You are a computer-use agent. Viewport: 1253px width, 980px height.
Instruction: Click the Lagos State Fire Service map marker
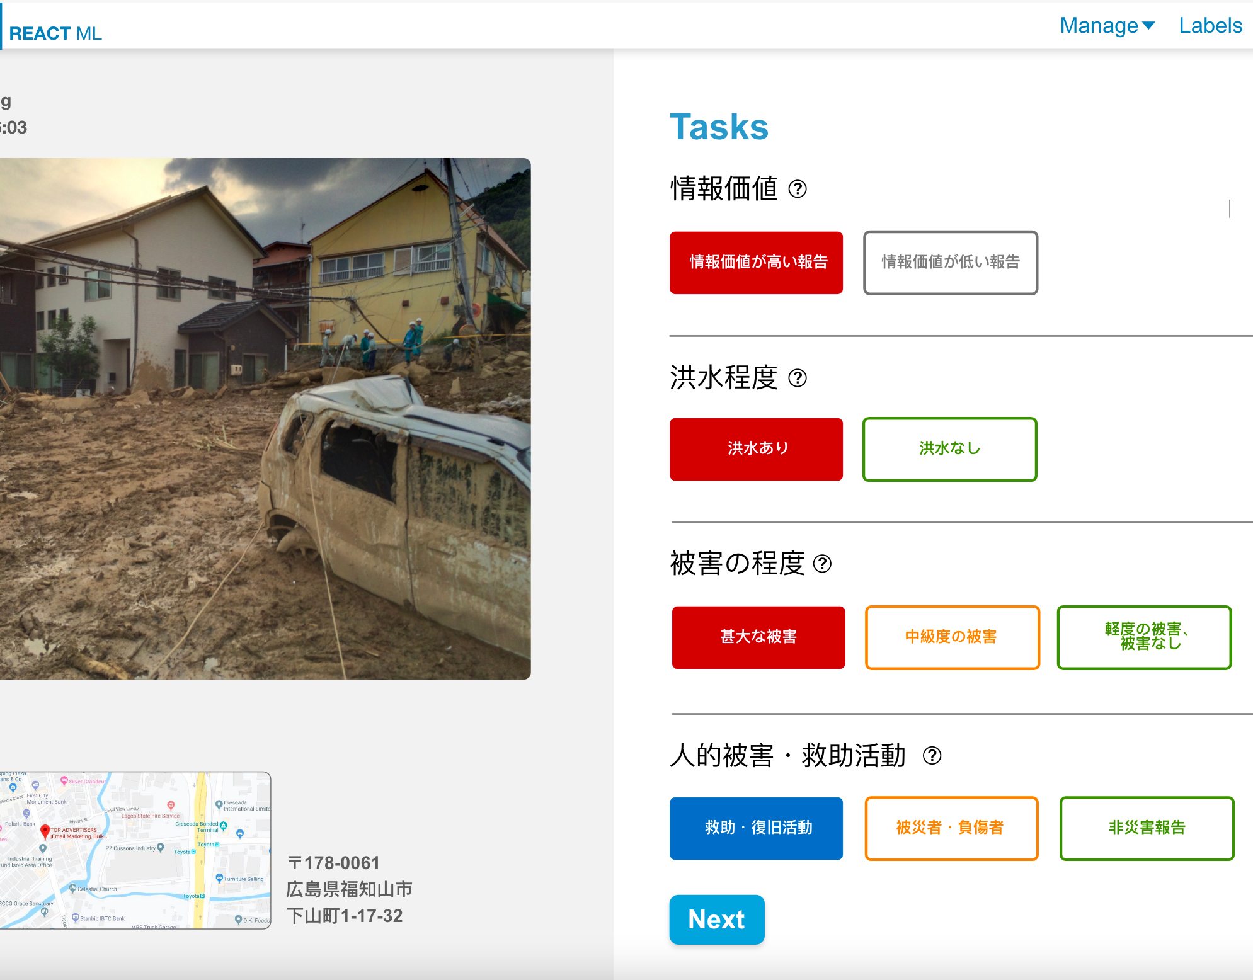[x=171, y=805]
